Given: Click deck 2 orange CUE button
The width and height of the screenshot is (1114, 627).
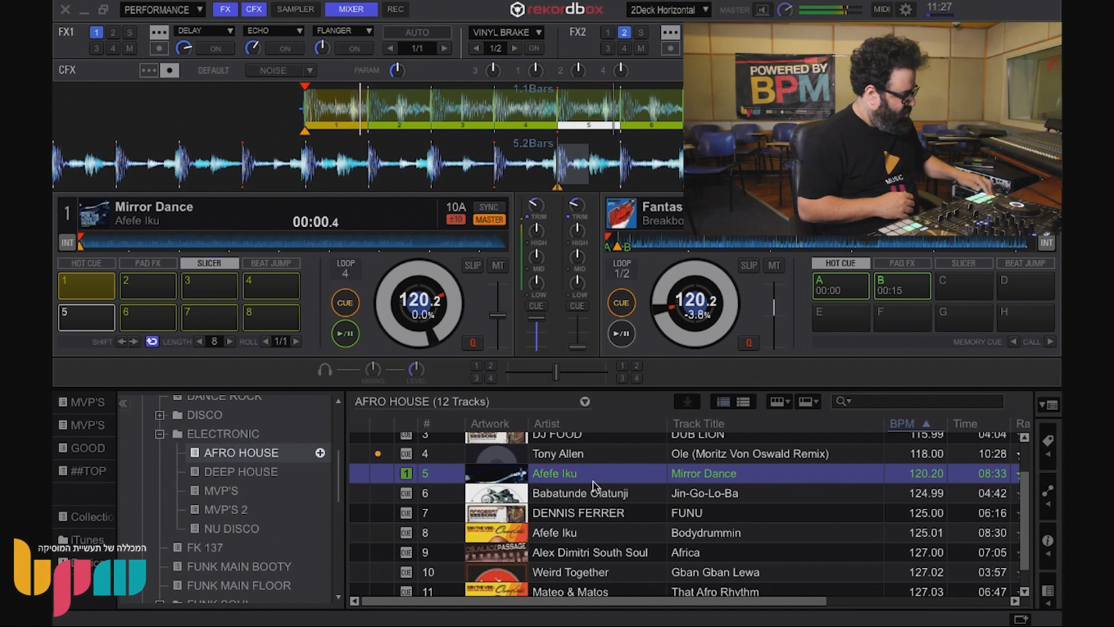Looking at the screenshot, I should (621, 302).
